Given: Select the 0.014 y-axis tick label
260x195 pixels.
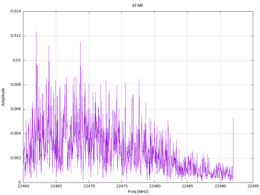Looking at the screenshot, I should 16,11.
